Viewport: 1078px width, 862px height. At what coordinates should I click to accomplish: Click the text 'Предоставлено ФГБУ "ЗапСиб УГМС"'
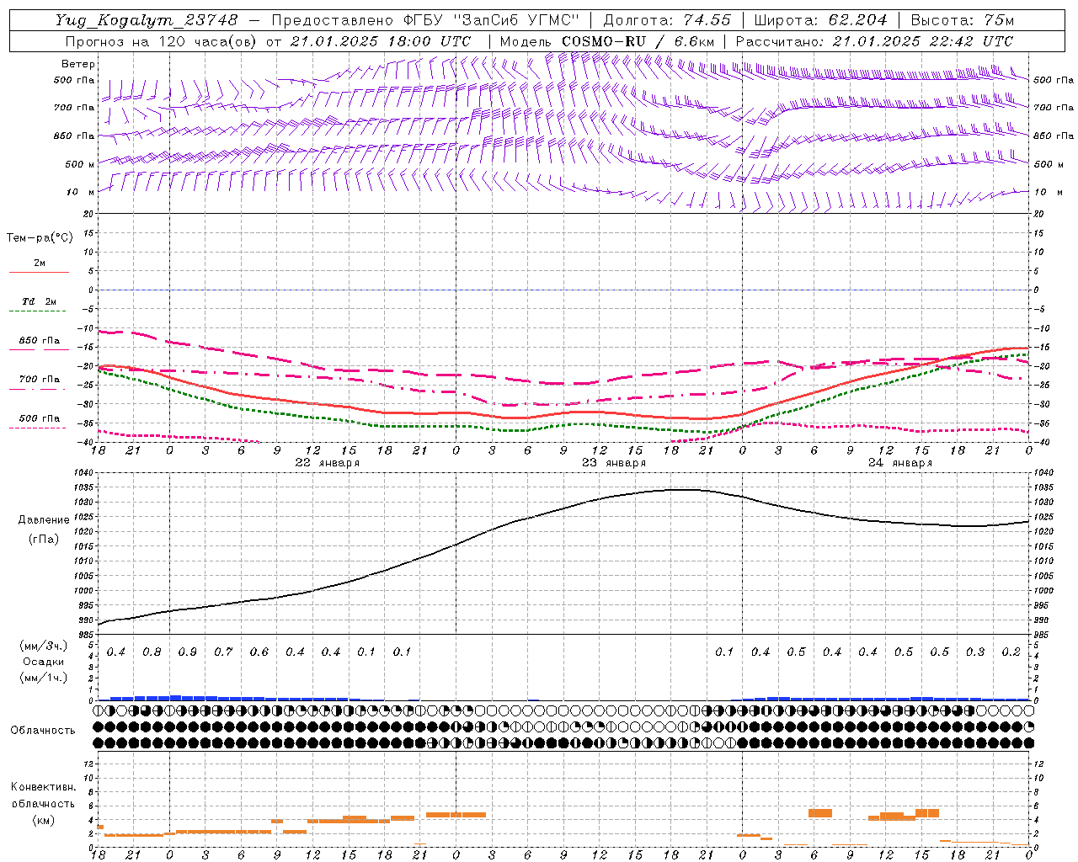point(426,19)
